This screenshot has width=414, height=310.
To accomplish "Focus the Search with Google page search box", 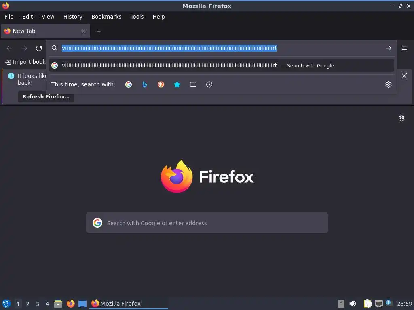I will pos(207,223).
